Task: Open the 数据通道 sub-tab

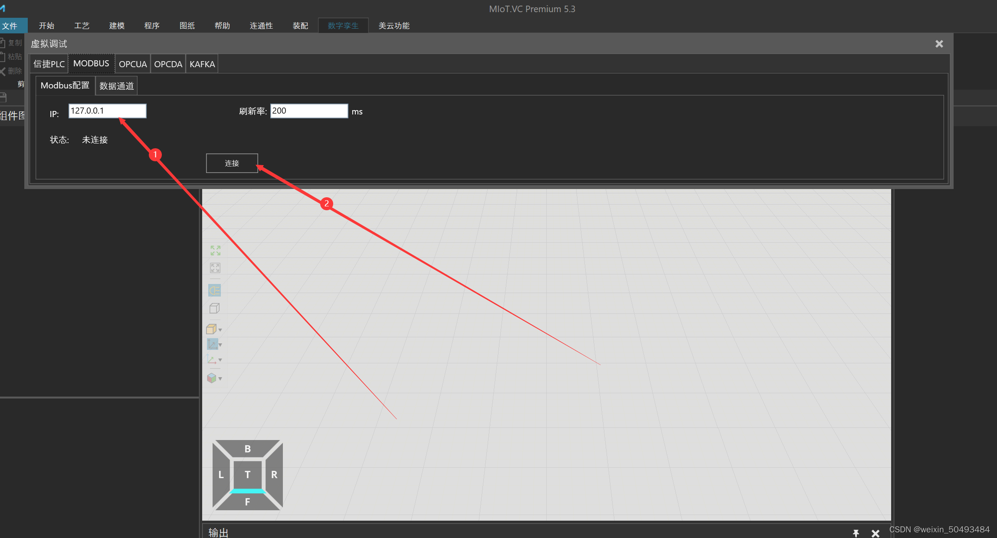Action: (116, 86)
